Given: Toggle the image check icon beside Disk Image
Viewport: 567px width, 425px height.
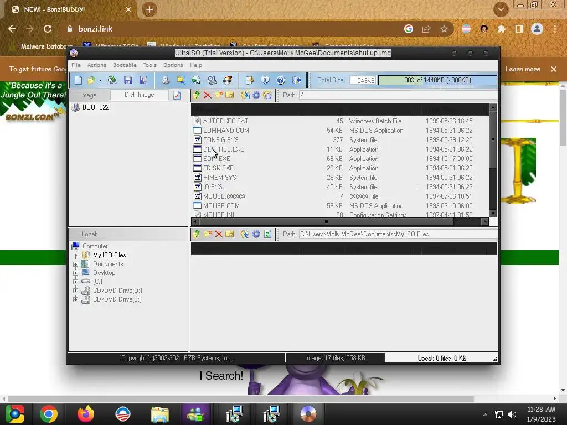Looking at the screenshot, I should click(177, 95).
